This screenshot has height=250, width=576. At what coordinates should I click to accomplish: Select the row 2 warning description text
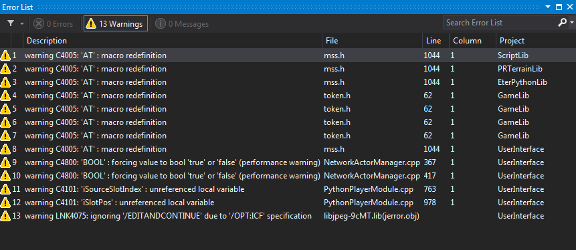[96, 69]
